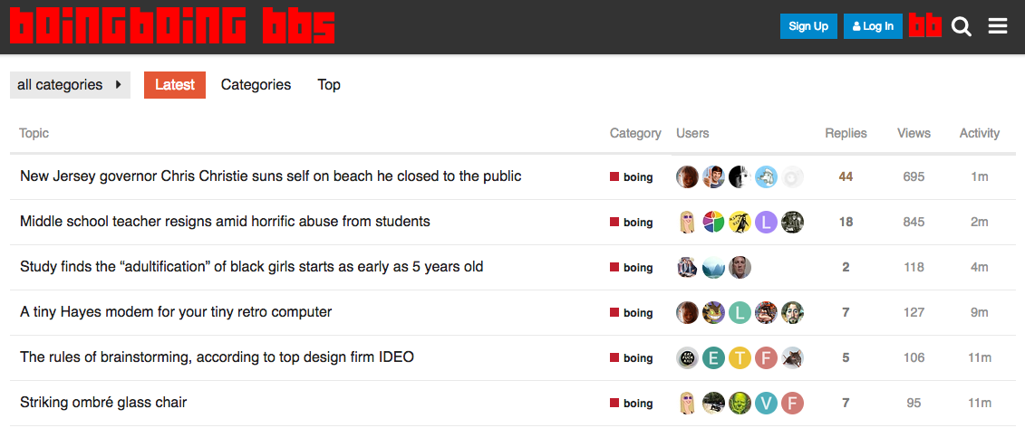The width and height of the screenshot is (1025, 428).
Task: Click the red bb logo icon
Action: tap(925, 26)
